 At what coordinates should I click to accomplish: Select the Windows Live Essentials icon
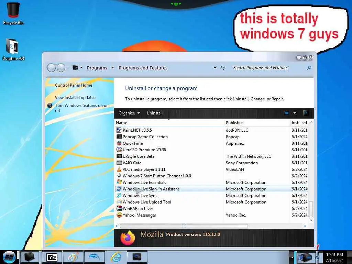pyautogui.click(x=119, y=182)
